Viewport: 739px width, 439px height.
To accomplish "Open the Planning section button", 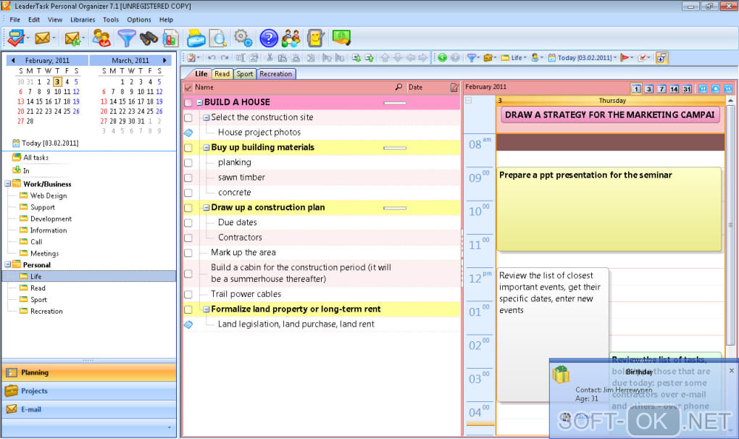I will tap(89, 372).
